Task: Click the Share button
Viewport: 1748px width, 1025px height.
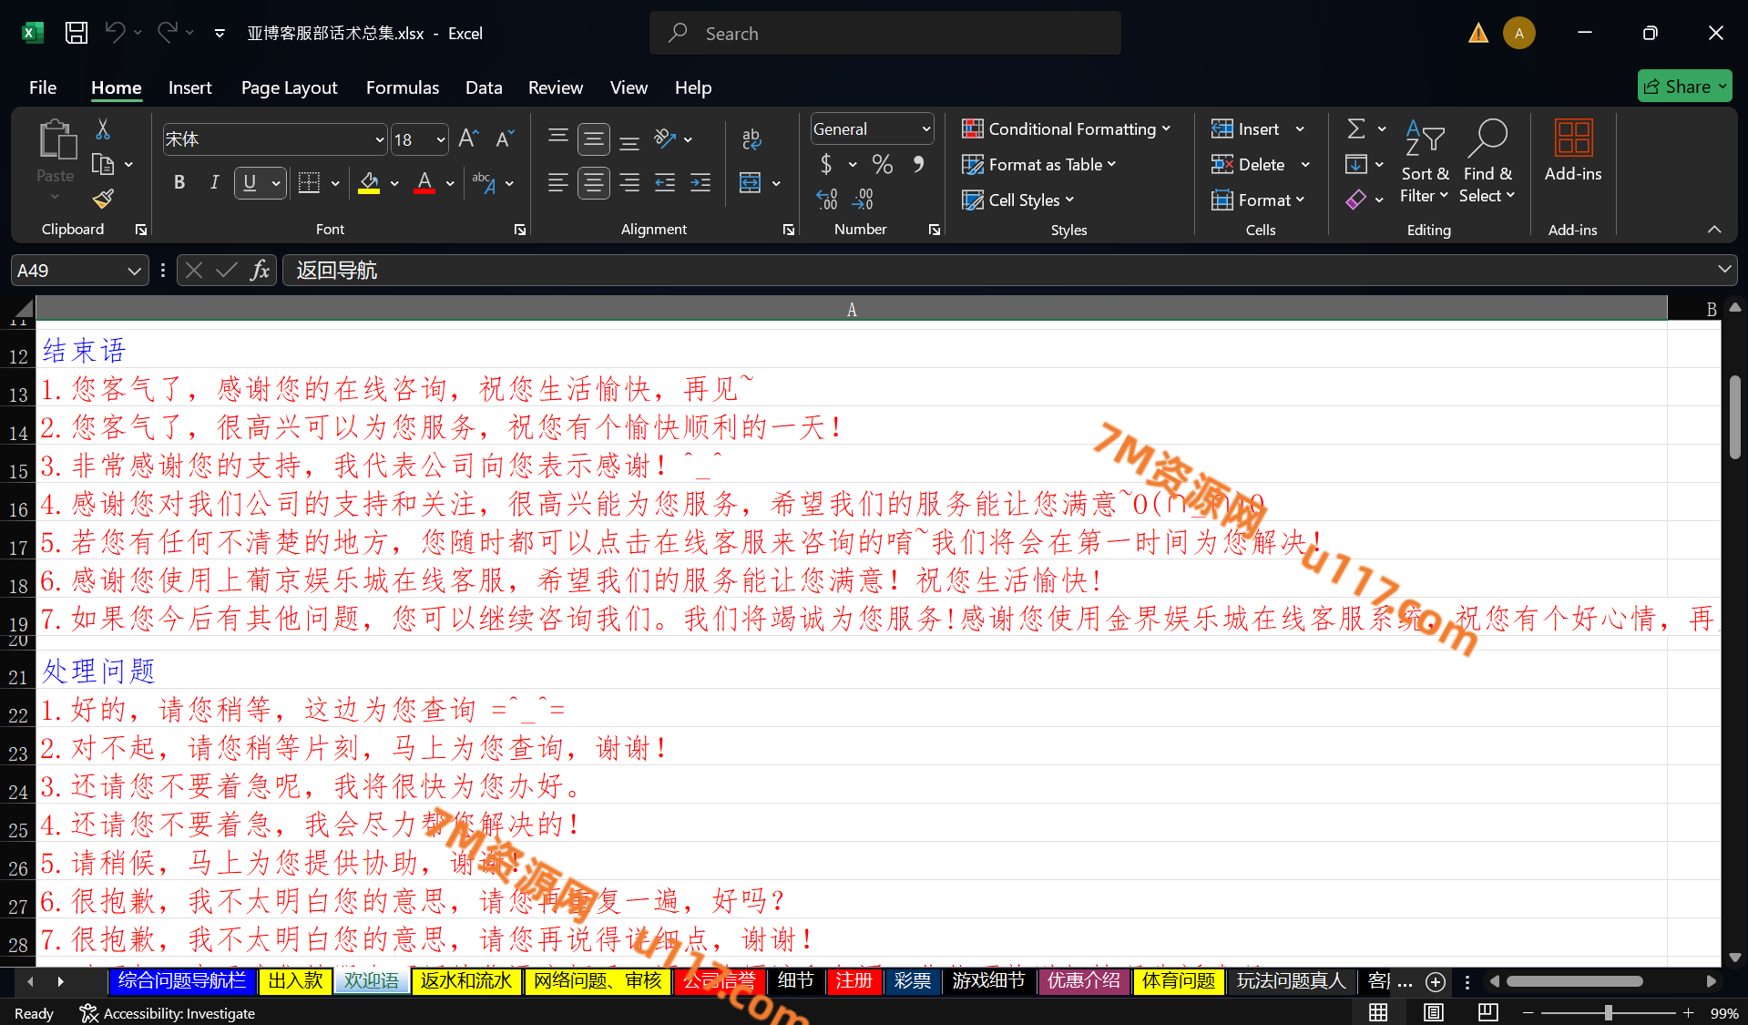Action: (x=1684, y=87)
